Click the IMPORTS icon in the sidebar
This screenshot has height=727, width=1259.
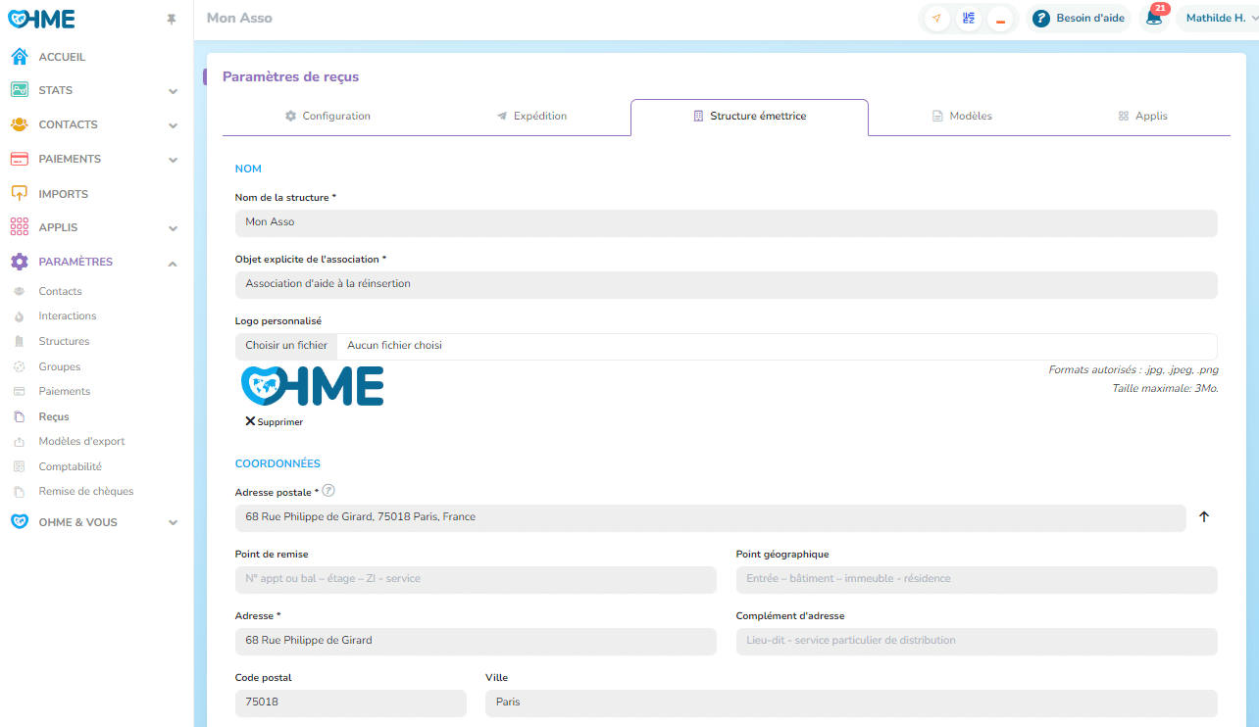click(20, 194)
